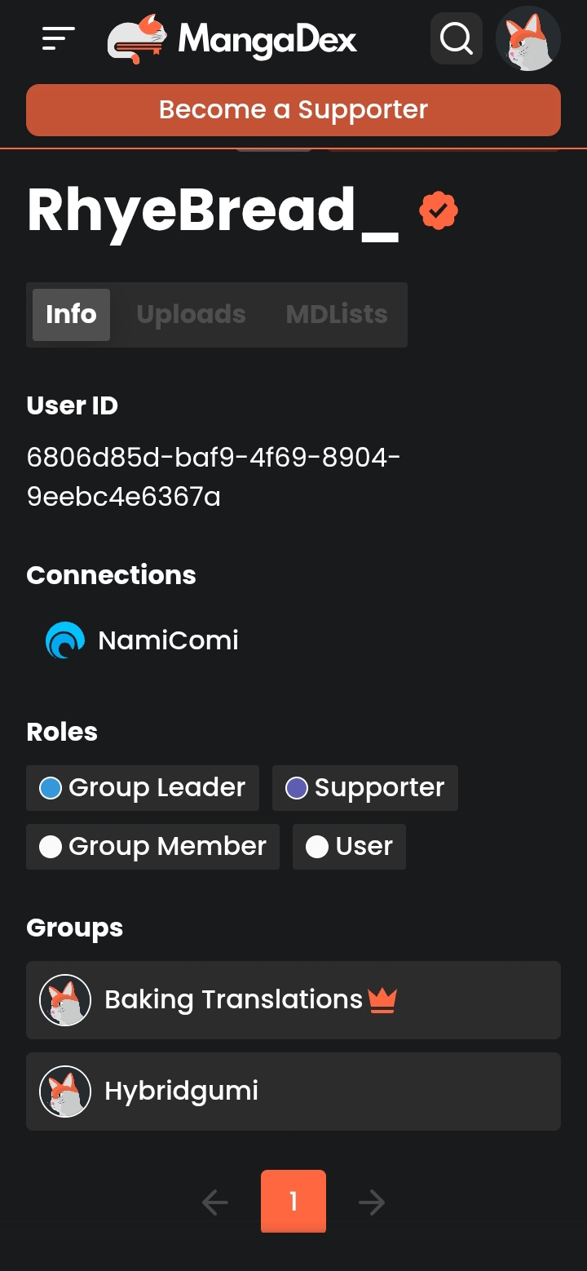The image size is (587, 1271).
Task: Go to the previous page arrow
Action: click(215, 1202)
